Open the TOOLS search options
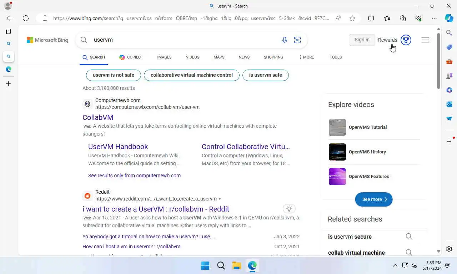 336,57
